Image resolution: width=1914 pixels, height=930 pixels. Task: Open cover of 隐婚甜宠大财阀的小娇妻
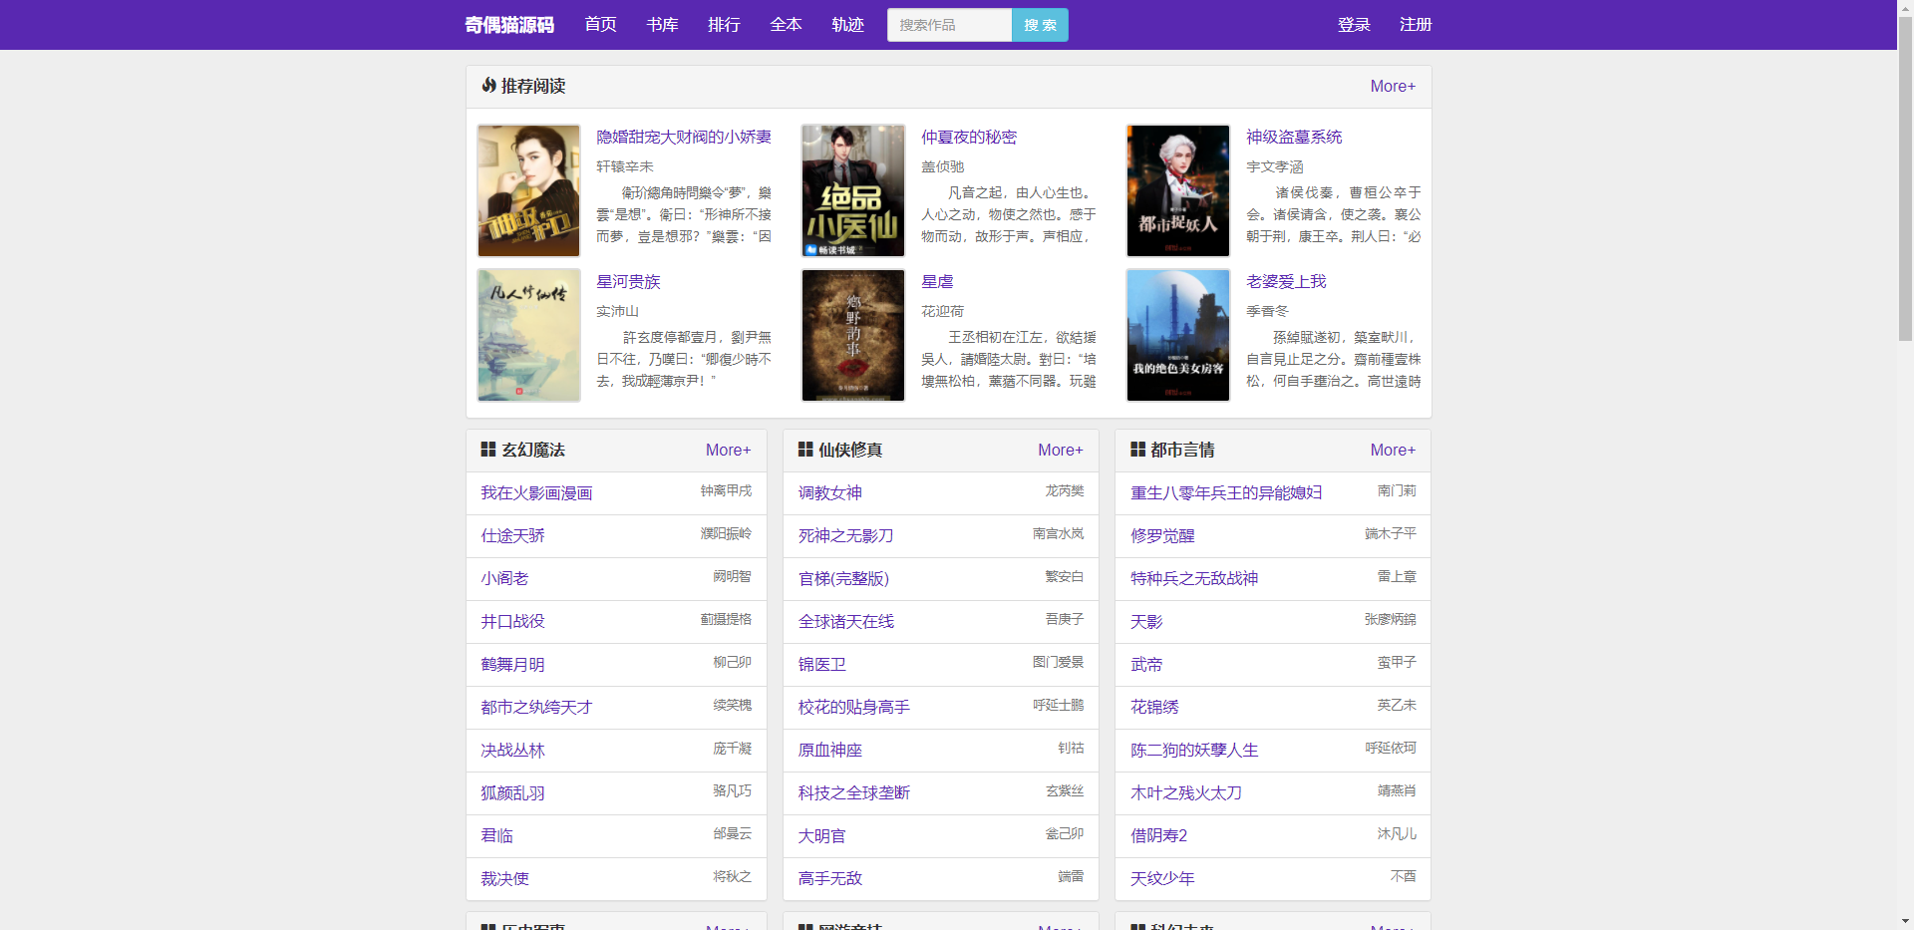pyautogui.click(x=528, y=190)
